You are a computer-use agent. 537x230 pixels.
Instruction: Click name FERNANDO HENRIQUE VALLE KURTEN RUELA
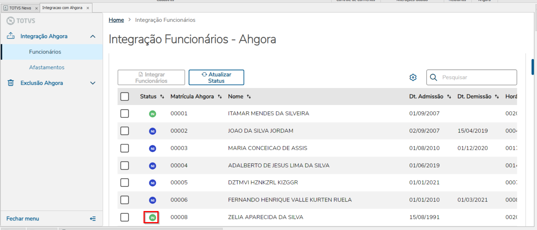(290, 200)
